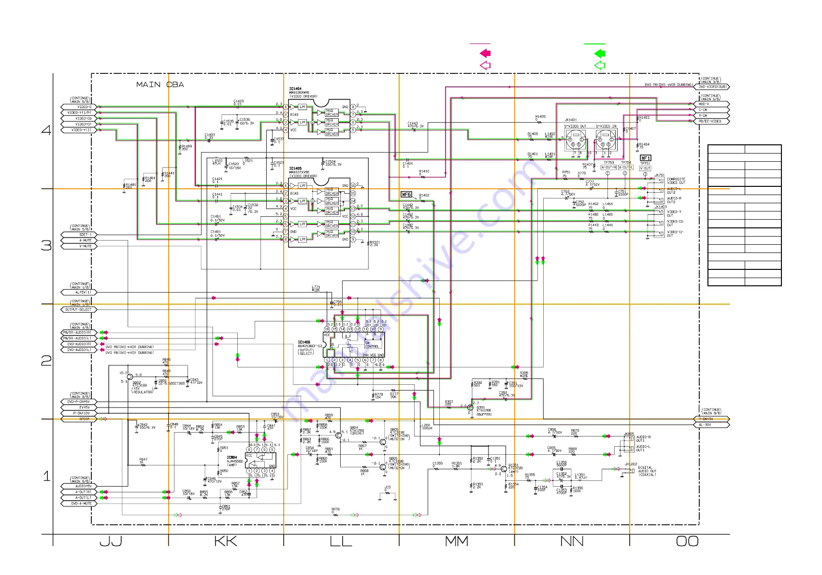The image size is (822, 575).
Task: Click the TP753 A-OUT-R test point box
Action: tap(608, 168)
